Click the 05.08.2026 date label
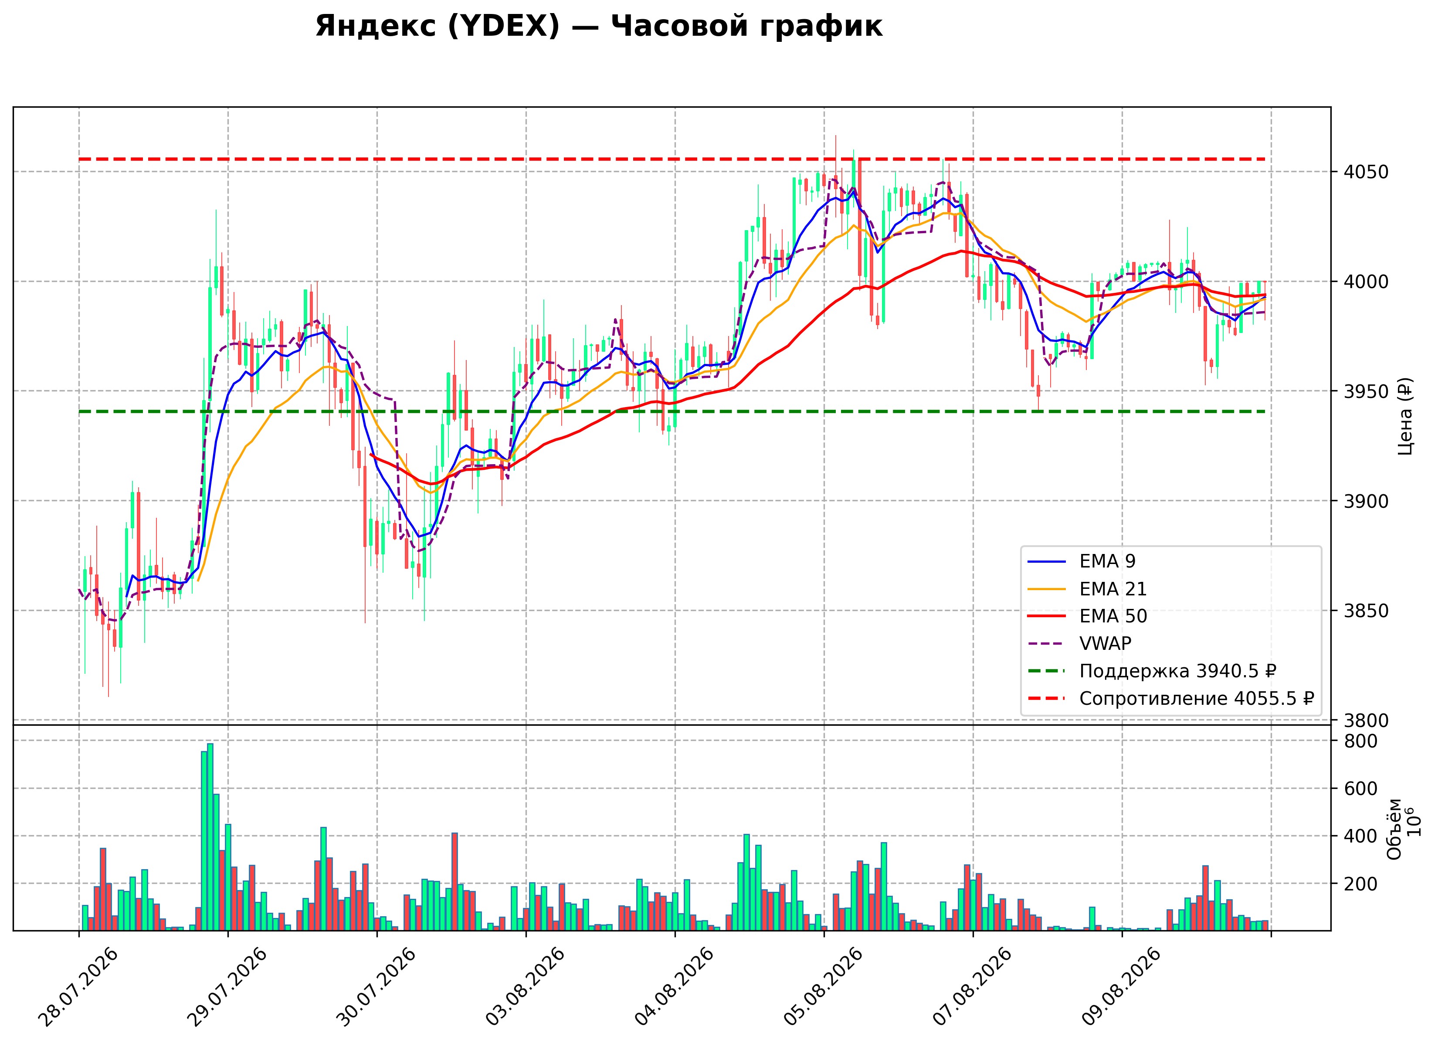Viewport: 1438px width, 1043px height. tap(824, 987)
